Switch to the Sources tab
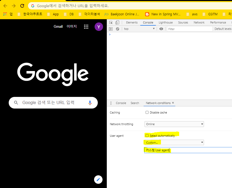The image size is (232, 188). point(183,22)
